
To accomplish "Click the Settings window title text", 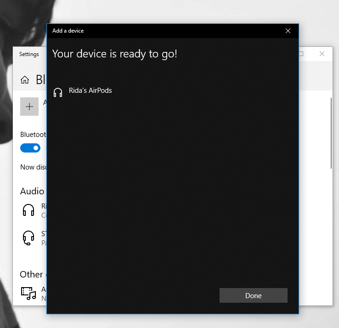I will coord(29,54).
